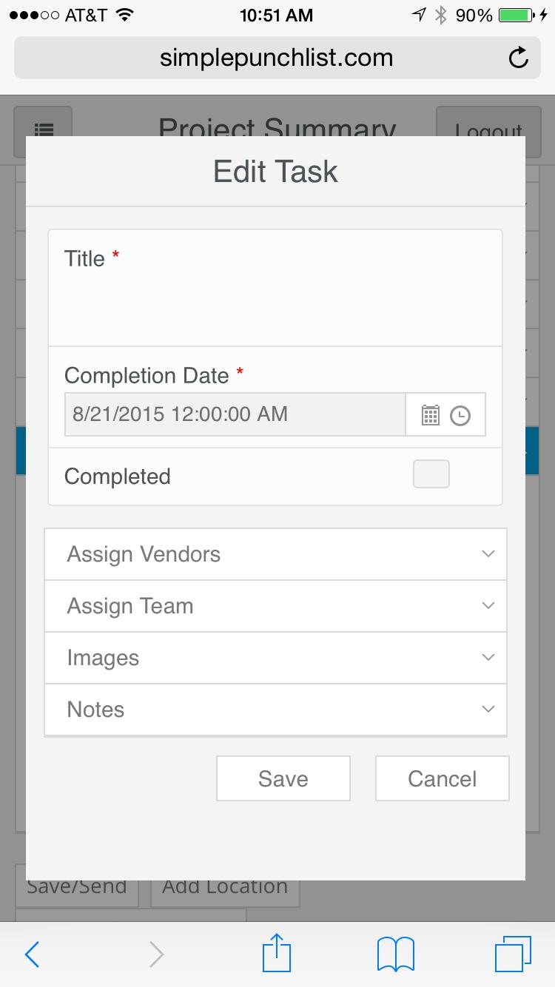Viewport: 555px width, 987px height.
Task: Tap the Save/Send button
Action: pyautogui.click(x=76, y=886)
